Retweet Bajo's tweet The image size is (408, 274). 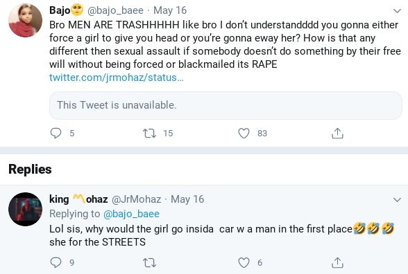click(150, 133)
